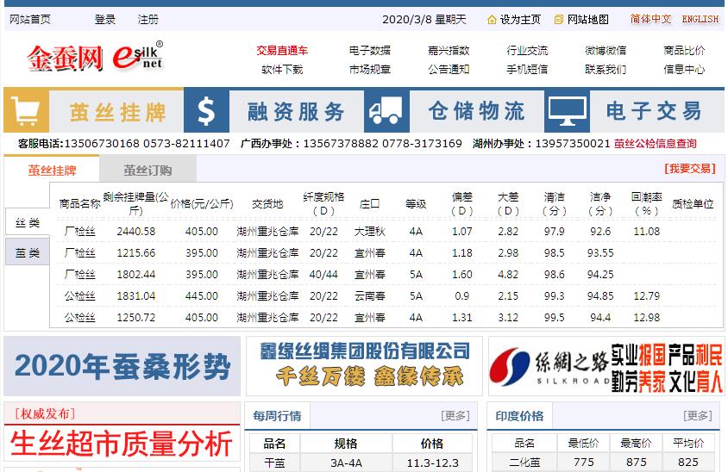This screenshot has width=728, height=472.
Task: Click the shopping cart icon
Action: coord(26,111)
